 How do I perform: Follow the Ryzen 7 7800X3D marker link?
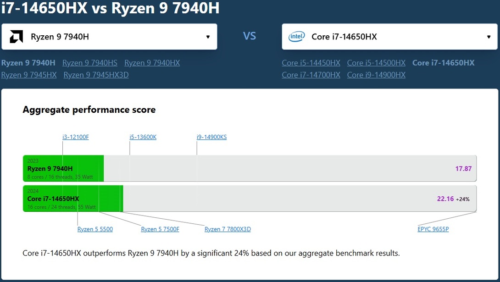click(x=228, y=229)
